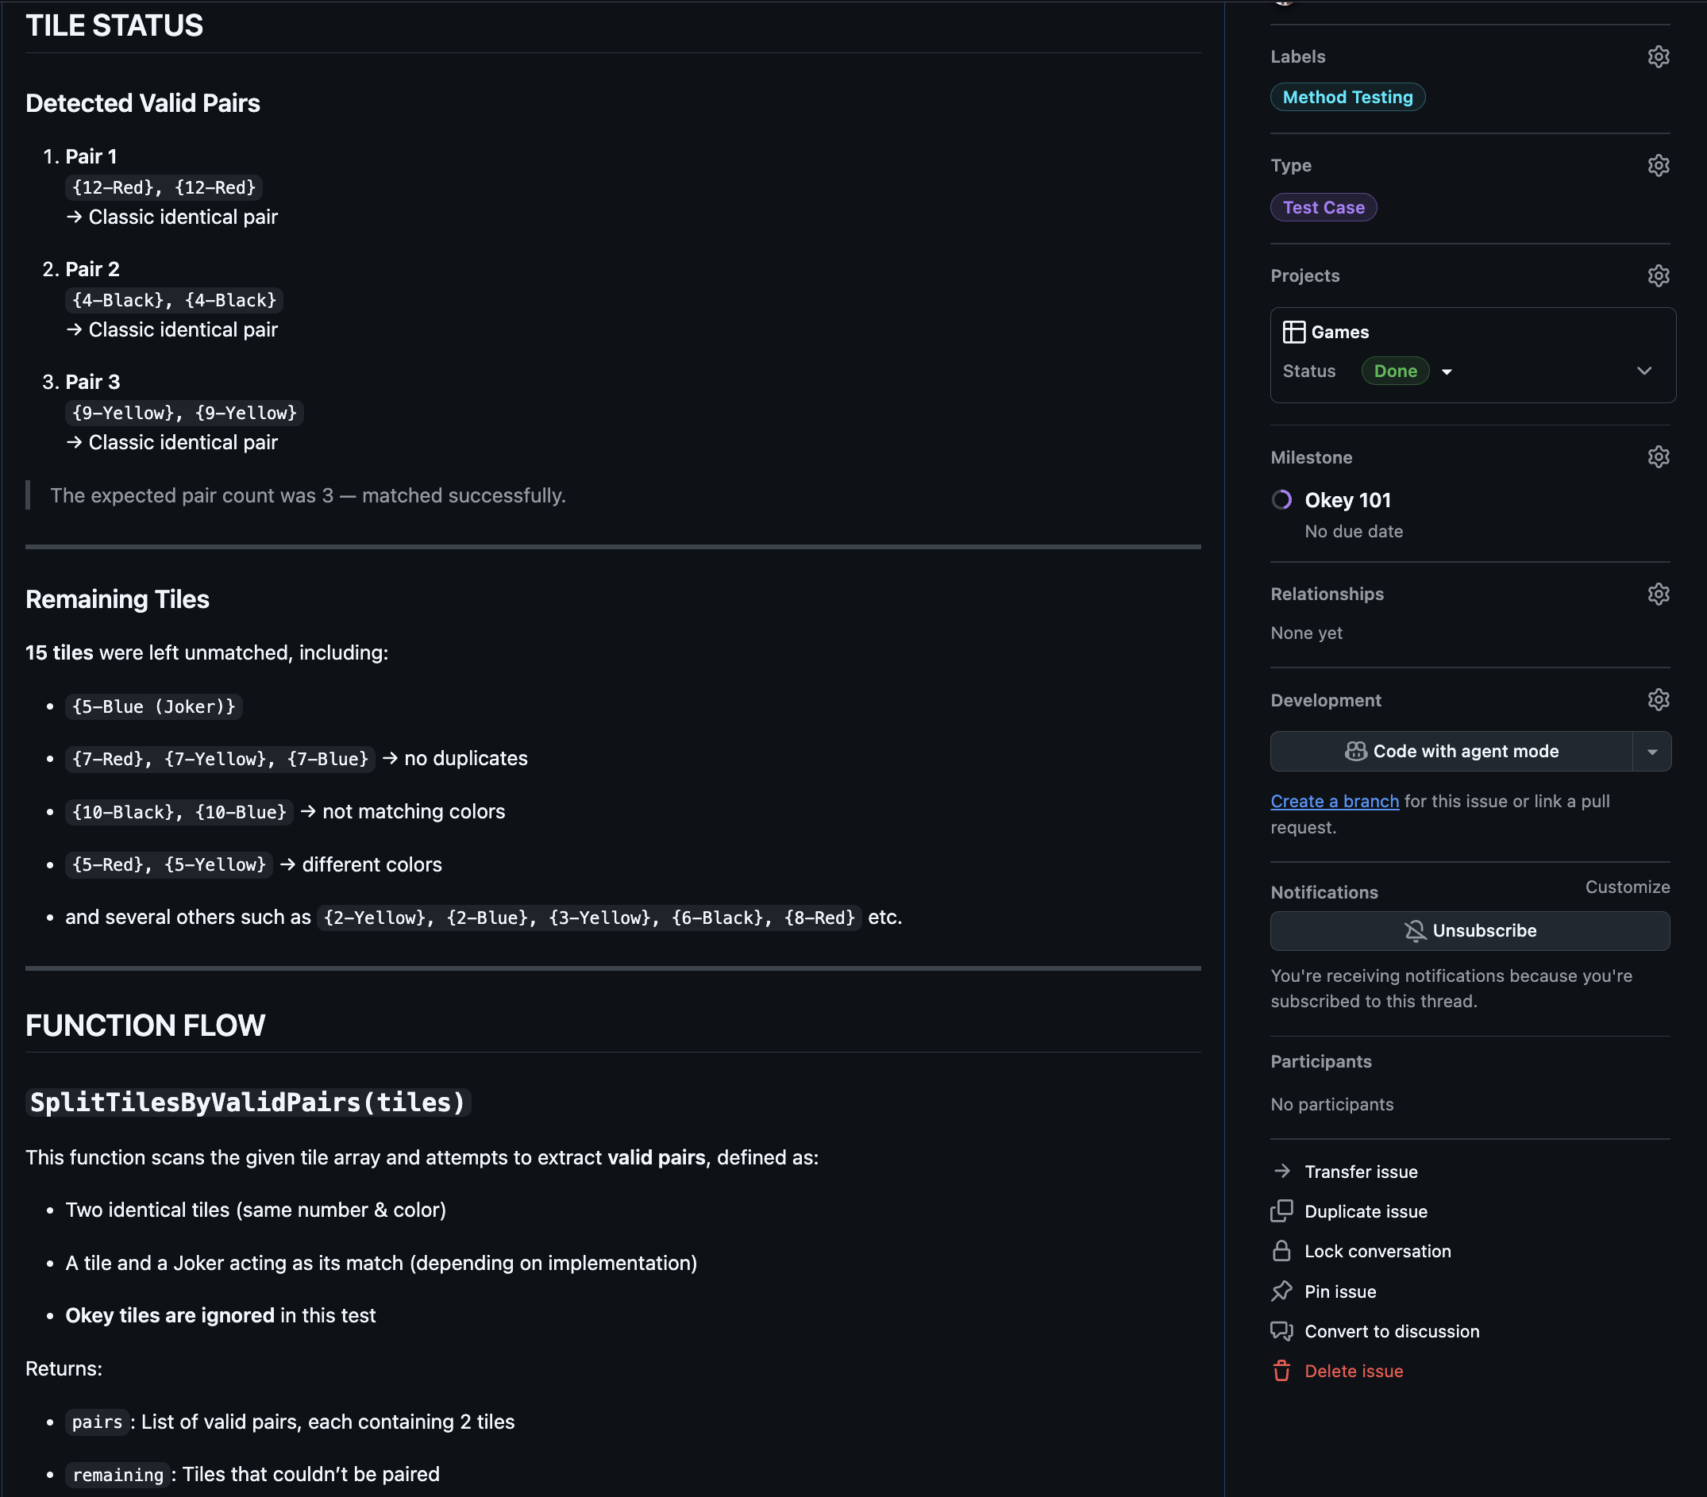1707x1497 pixels.
Task: Open the Done status dropdown arrow
Action: [x=1447, y=371]
